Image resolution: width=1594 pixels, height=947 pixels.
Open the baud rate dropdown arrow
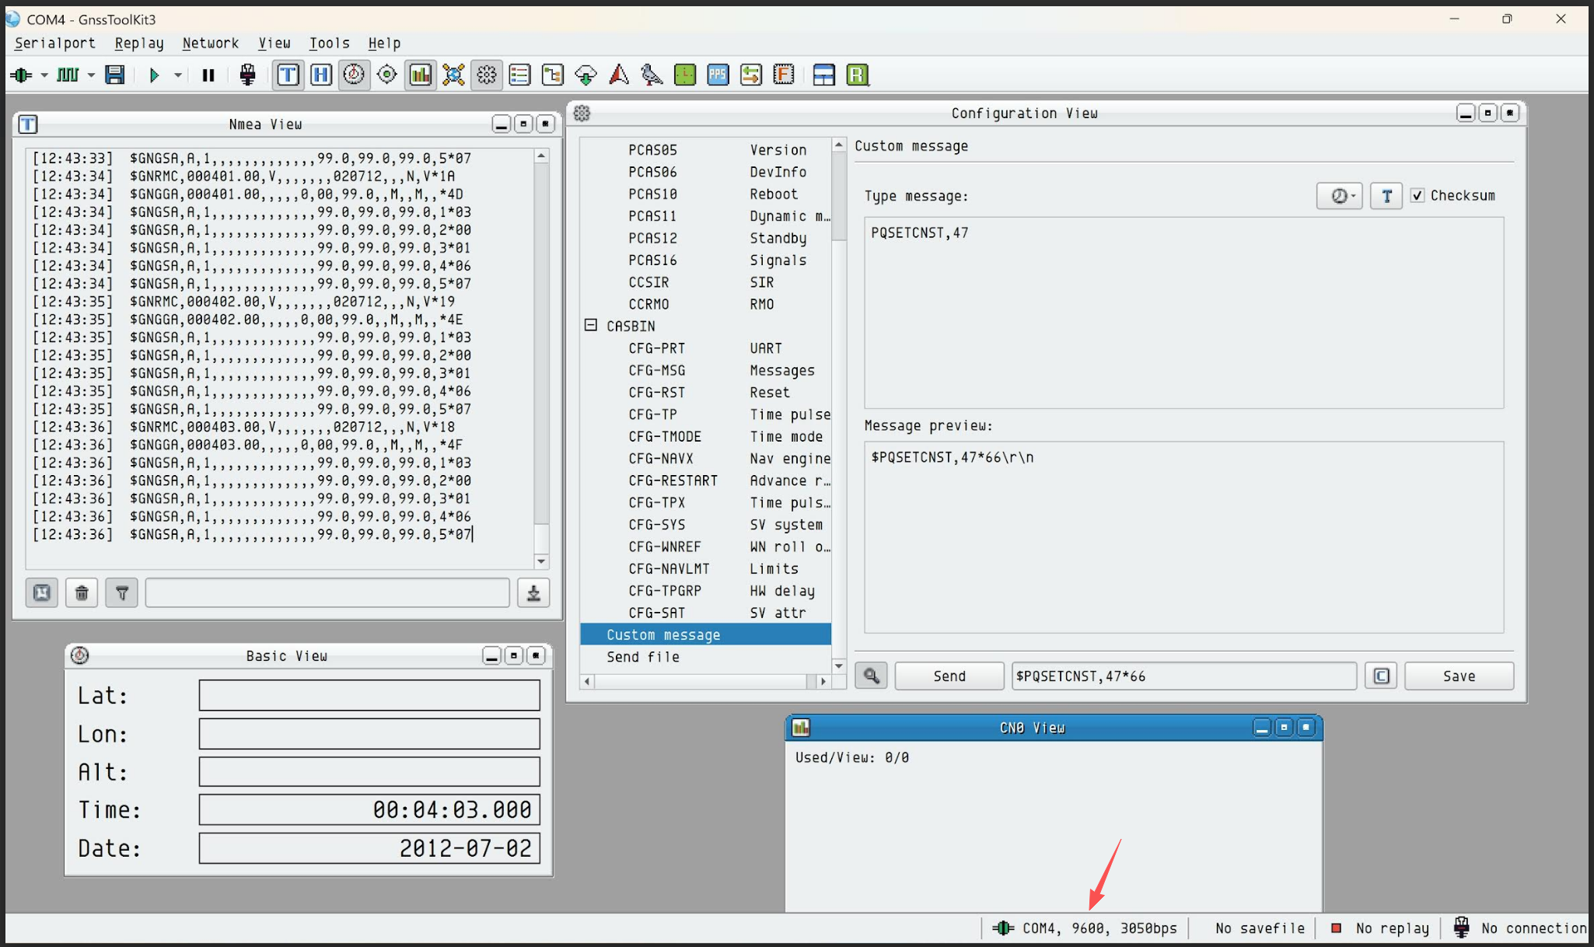(x=91, y=75)
